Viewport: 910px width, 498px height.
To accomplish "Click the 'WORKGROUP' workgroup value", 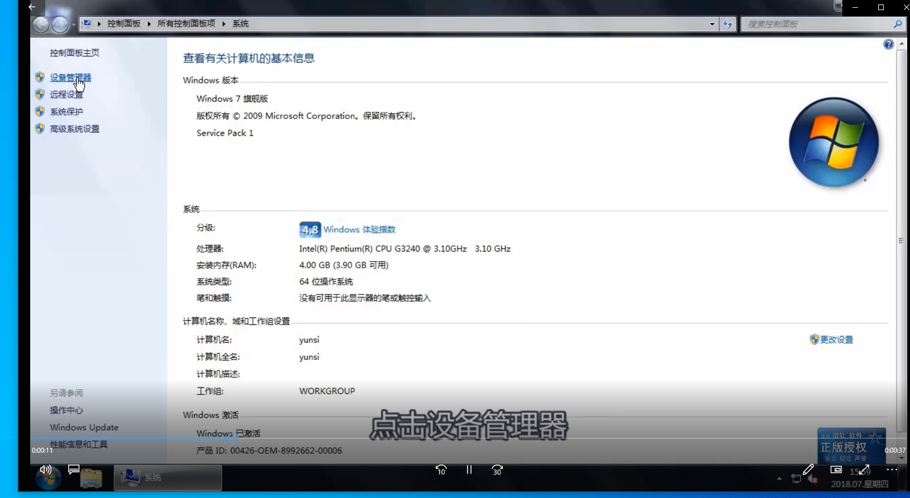I will tap(327, 391).
